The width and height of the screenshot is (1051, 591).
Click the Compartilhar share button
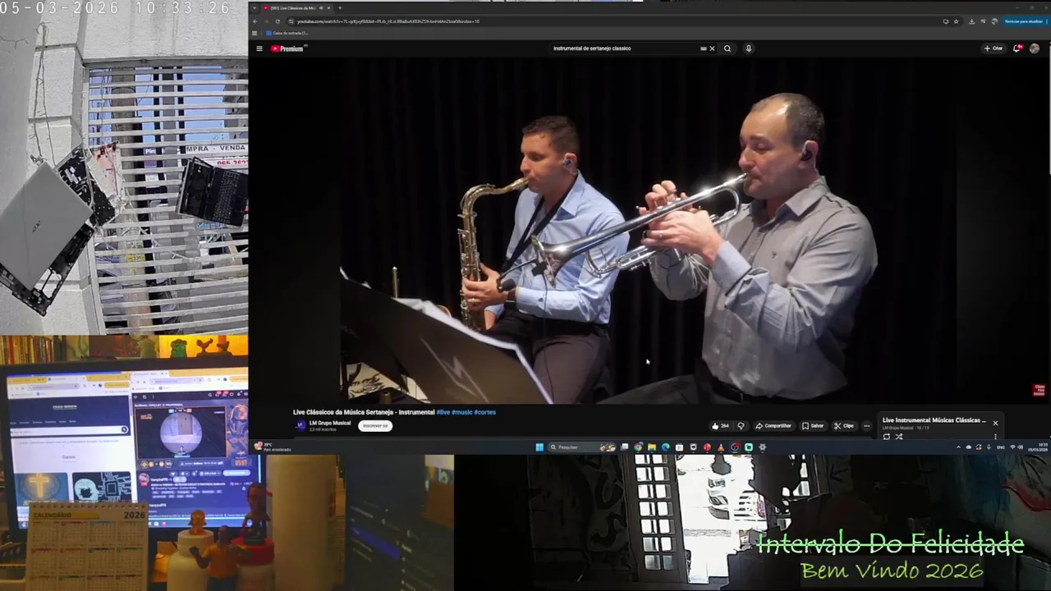click(773, 426)
